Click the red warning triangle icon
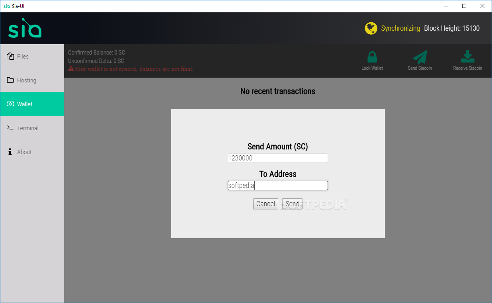This screenshot has width=492, height=303. coord(71,69)
